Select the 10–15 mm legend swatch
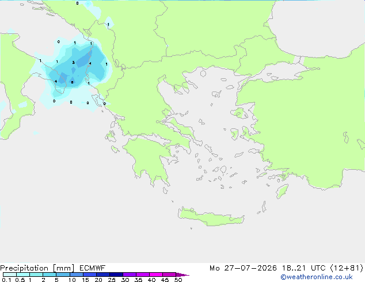 (x=76, y=275)
